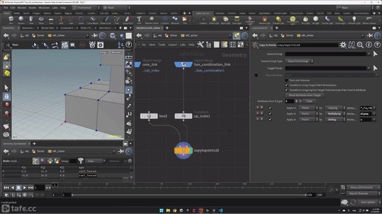382x214 pixels.
Task: Click the copytopoints10 node
Action: point(183,150)
